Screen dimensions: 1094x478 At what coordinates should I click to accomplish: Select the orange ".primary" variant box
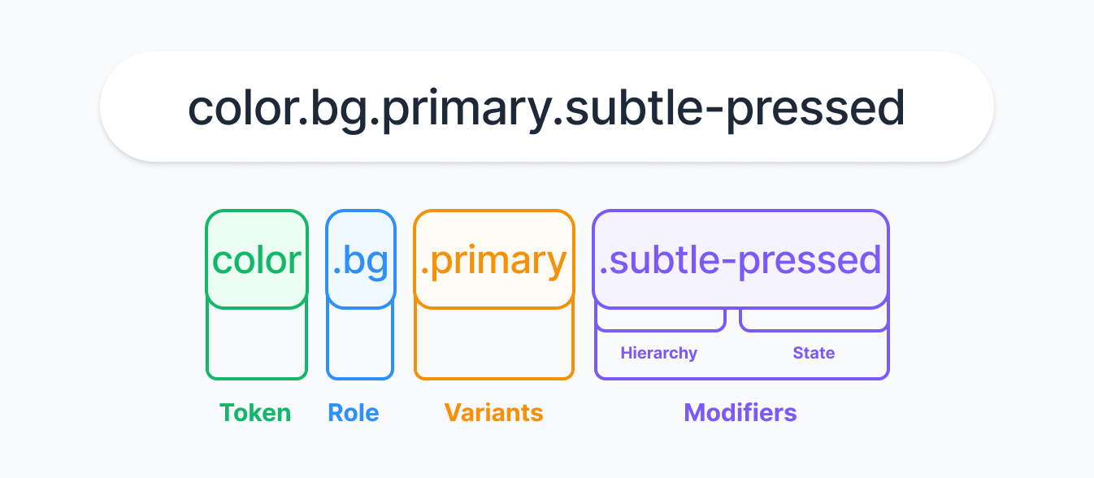(x=494, y=260)
